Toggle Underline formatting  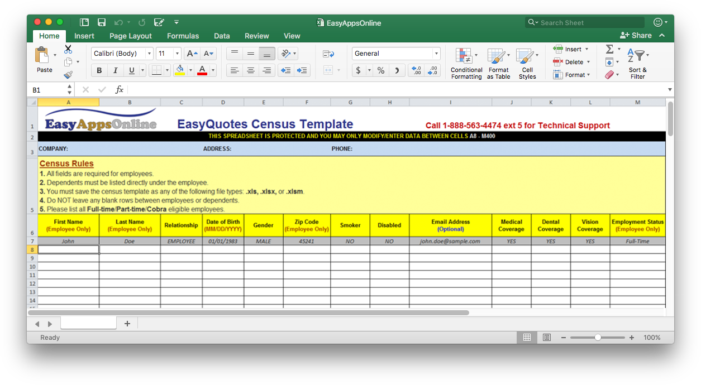pos(132,70)
